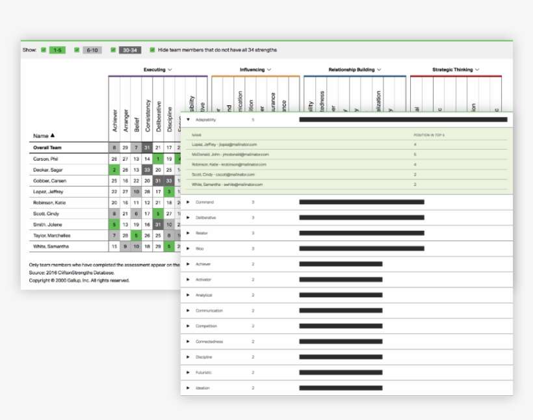
Task: Expand the Command strength row
Action: pos(188,202)
